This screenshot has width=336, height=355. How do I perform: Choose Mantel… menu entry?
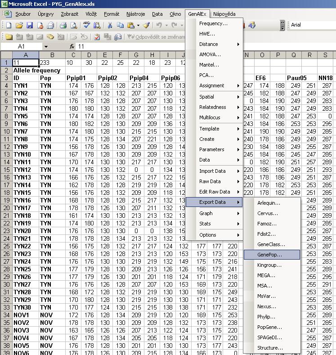214,65
